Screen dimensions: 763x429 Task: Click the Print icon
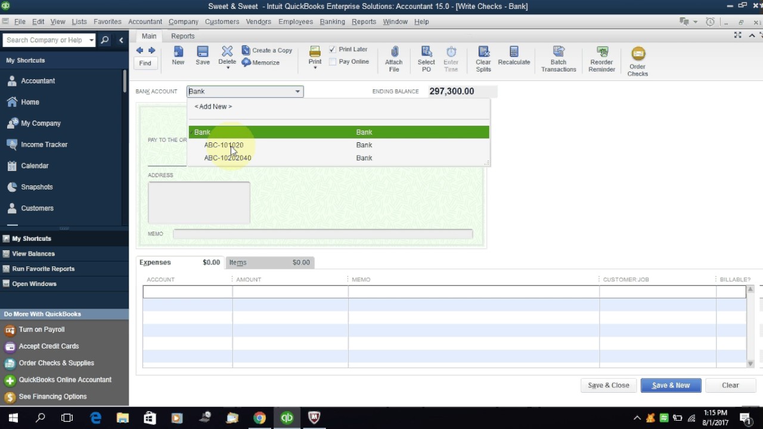315,51
